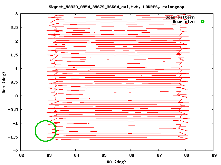Click the RA axis tick label 66
The image size is (221, 165).
click(x=132, y=155)
